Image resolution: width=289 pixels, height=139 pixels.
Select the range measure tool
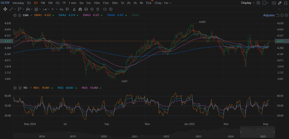[x=45, y=9]
